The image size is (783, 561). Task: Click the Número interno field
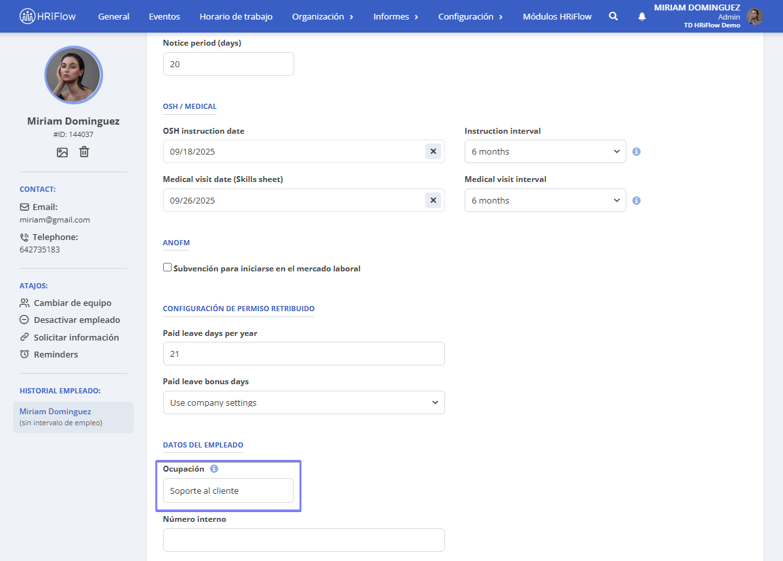tap(304, 540)
